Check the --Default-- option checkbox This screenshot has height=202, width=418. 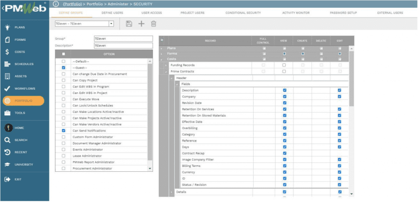[x=63, y=61]
